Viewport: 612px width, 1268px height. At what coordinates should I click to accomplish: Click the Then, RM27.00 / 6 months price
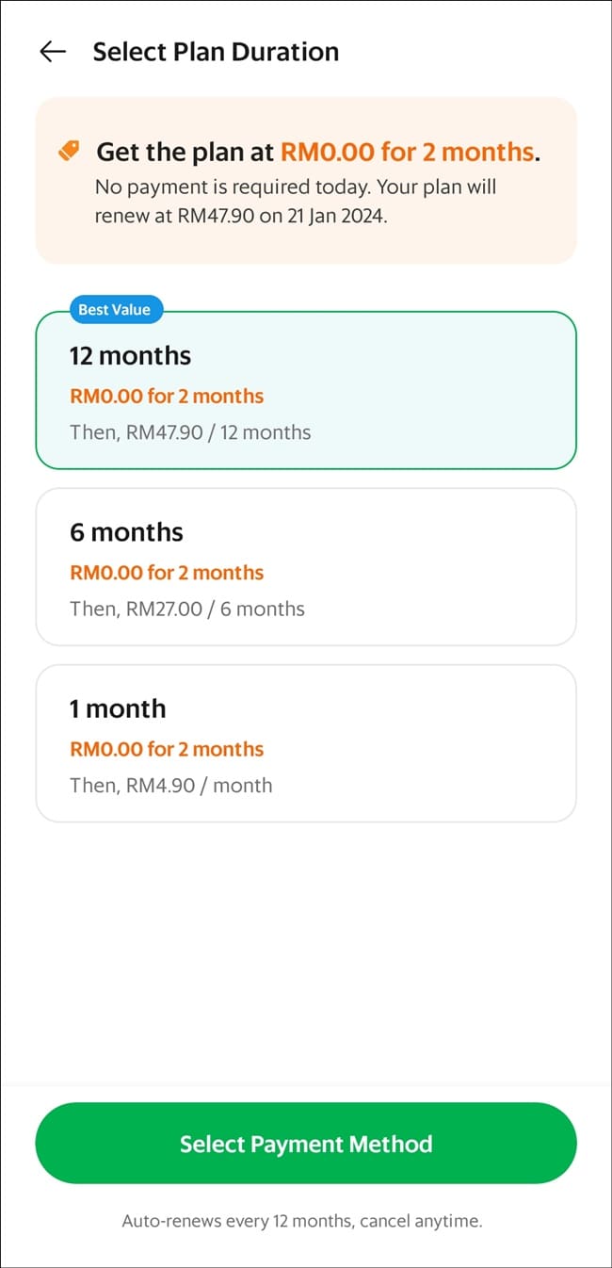(x=185, y=608)
